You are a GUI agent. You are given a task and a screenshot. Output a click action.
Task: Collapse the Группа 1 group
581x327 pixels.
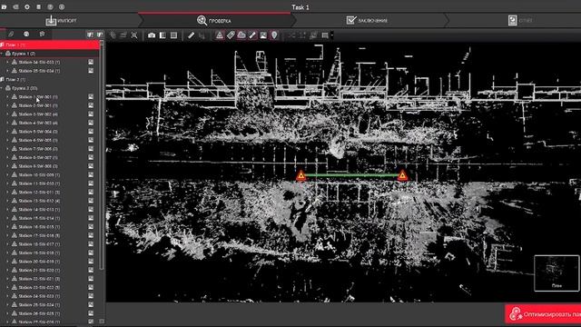click(2, 54)
